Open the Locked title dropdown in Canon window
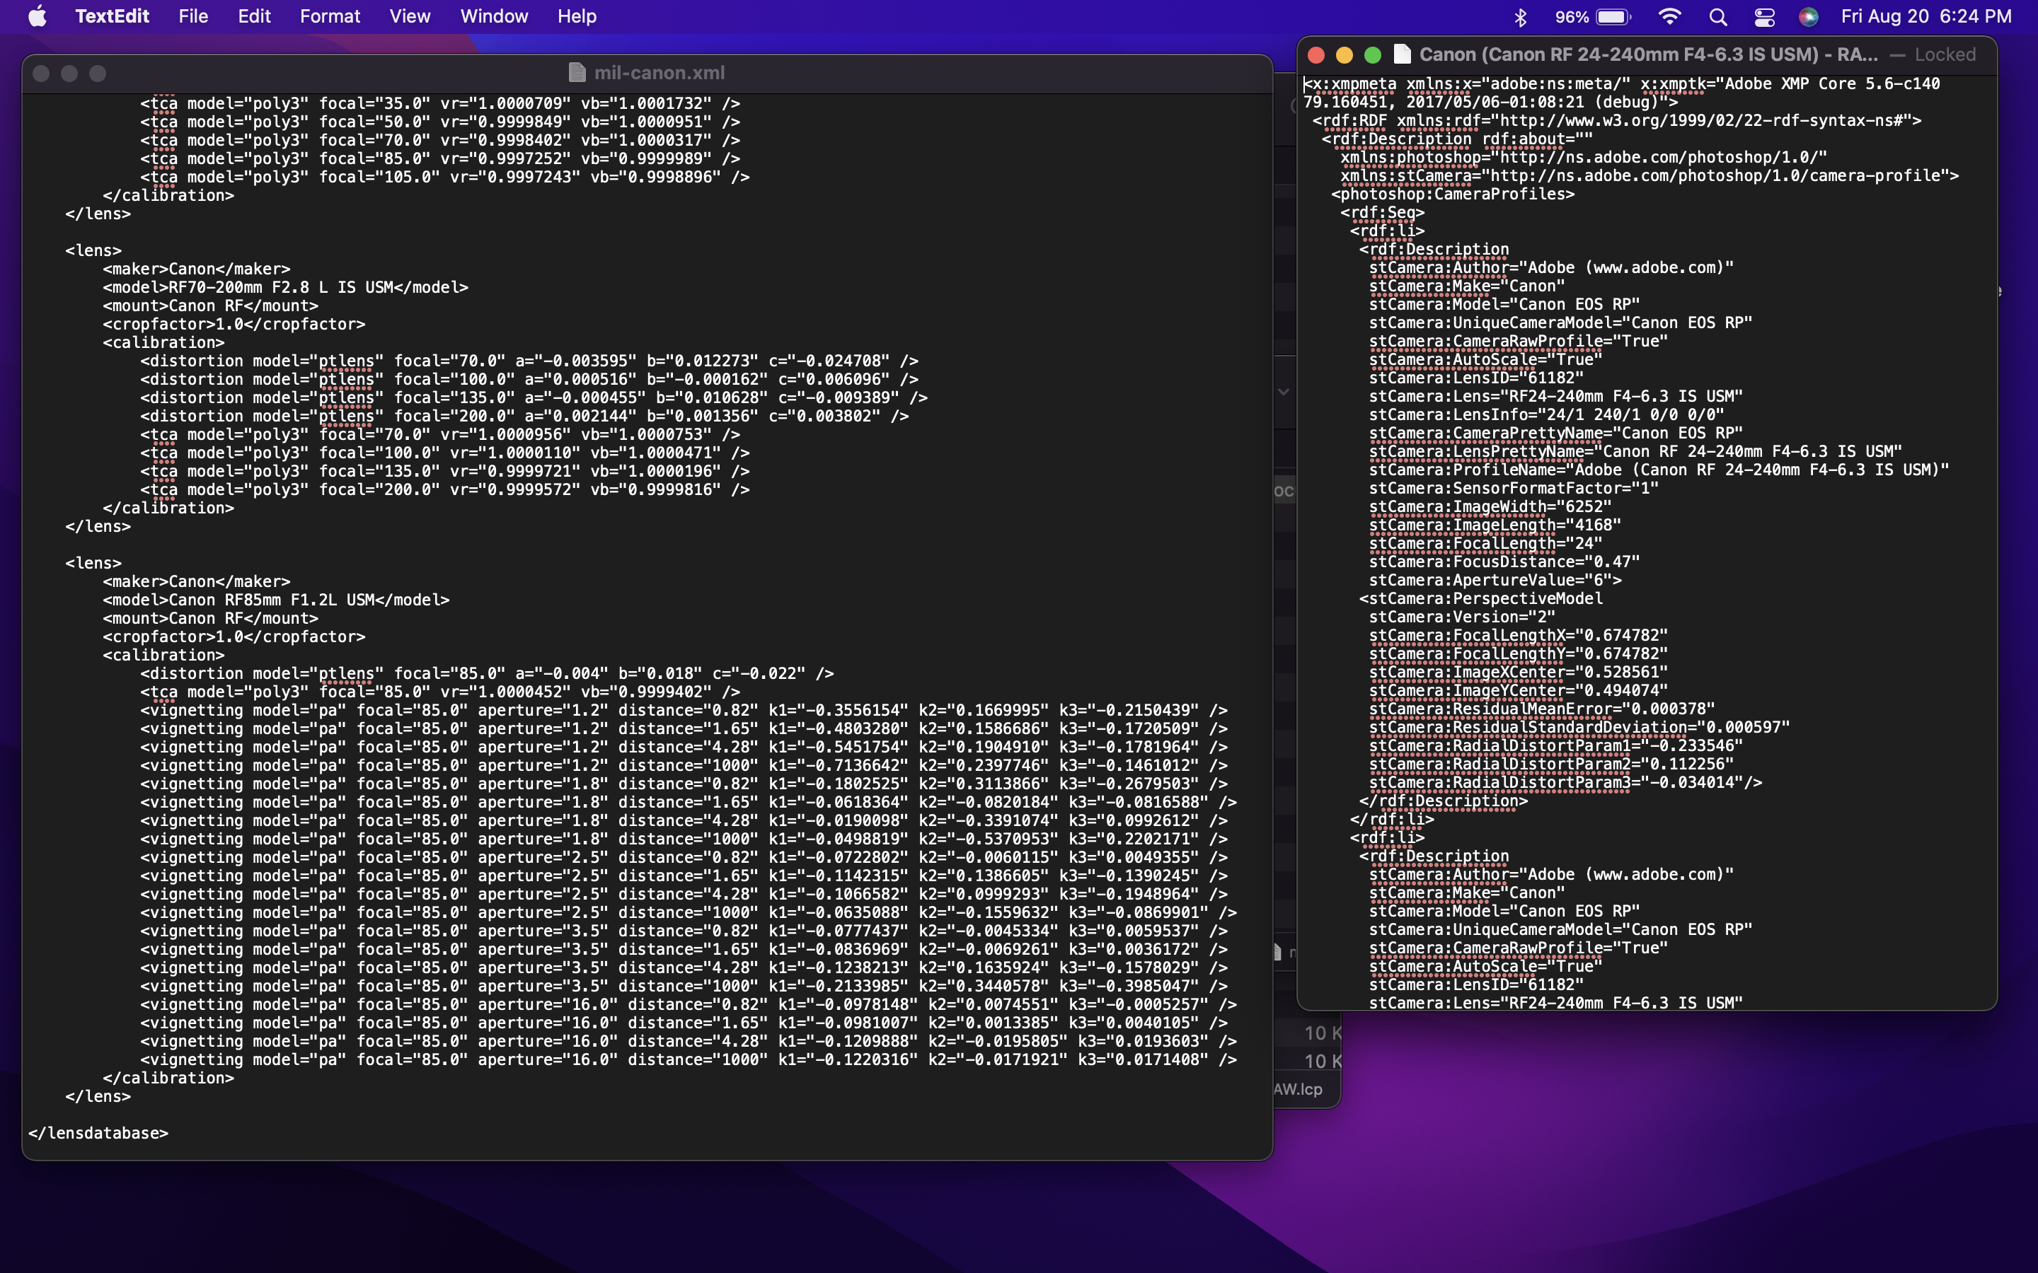The image size is (2038, 1273). [1945, 54]
